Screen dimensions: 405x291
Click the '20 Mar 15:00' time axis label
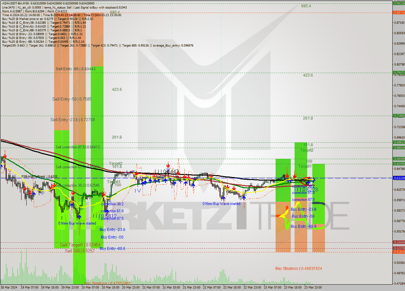(x=111, y=288)
